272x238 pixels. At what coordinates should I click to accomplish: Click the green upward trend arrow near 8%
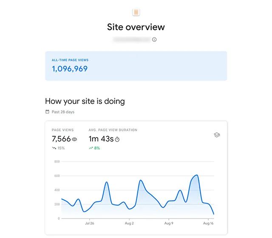tap(91, 148)
